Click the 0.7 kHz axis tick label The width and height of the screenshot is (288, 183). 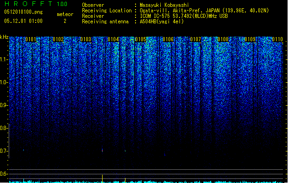(4, 151)
